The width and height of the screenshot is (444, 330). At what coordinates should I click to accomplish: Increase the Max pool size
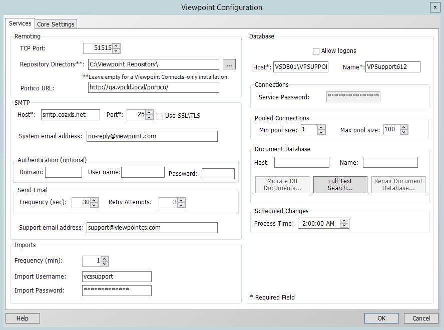click(x=404, y=127)
